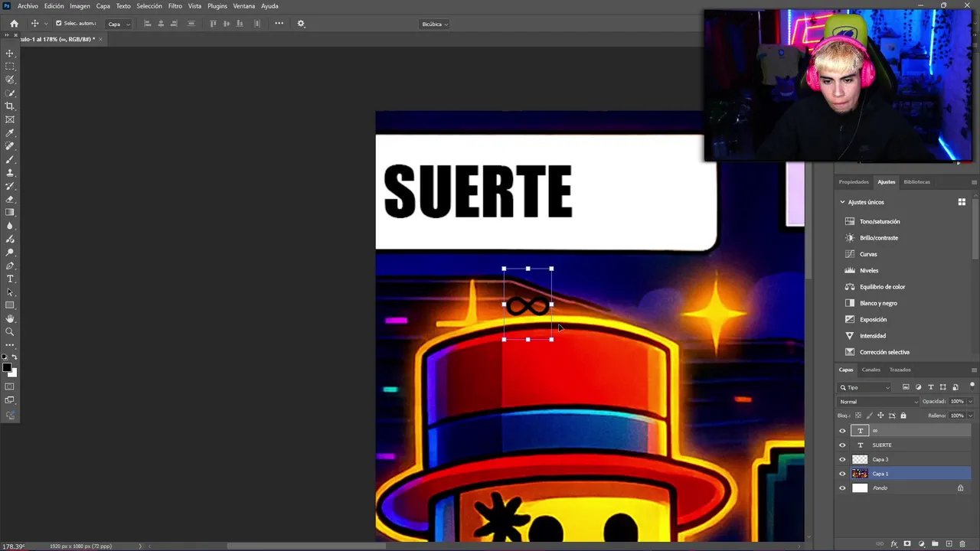Open the Tipo layer filter dropdown
This screenshot has height=551, width=980.
point(865,387)
